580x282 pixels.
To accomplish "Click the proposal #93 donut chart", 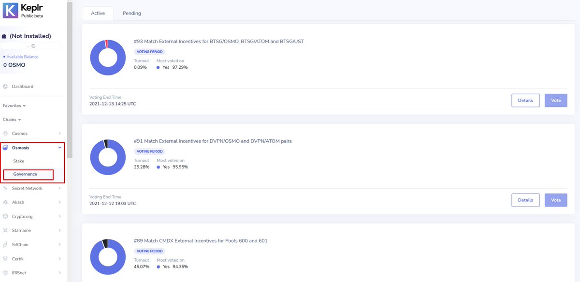I will pyautogui.click(x=108, y=58).
